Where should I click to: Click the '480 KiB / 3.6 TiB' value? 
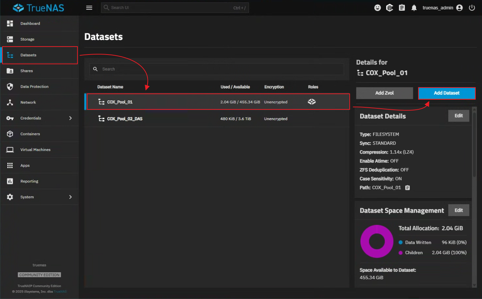235,119
